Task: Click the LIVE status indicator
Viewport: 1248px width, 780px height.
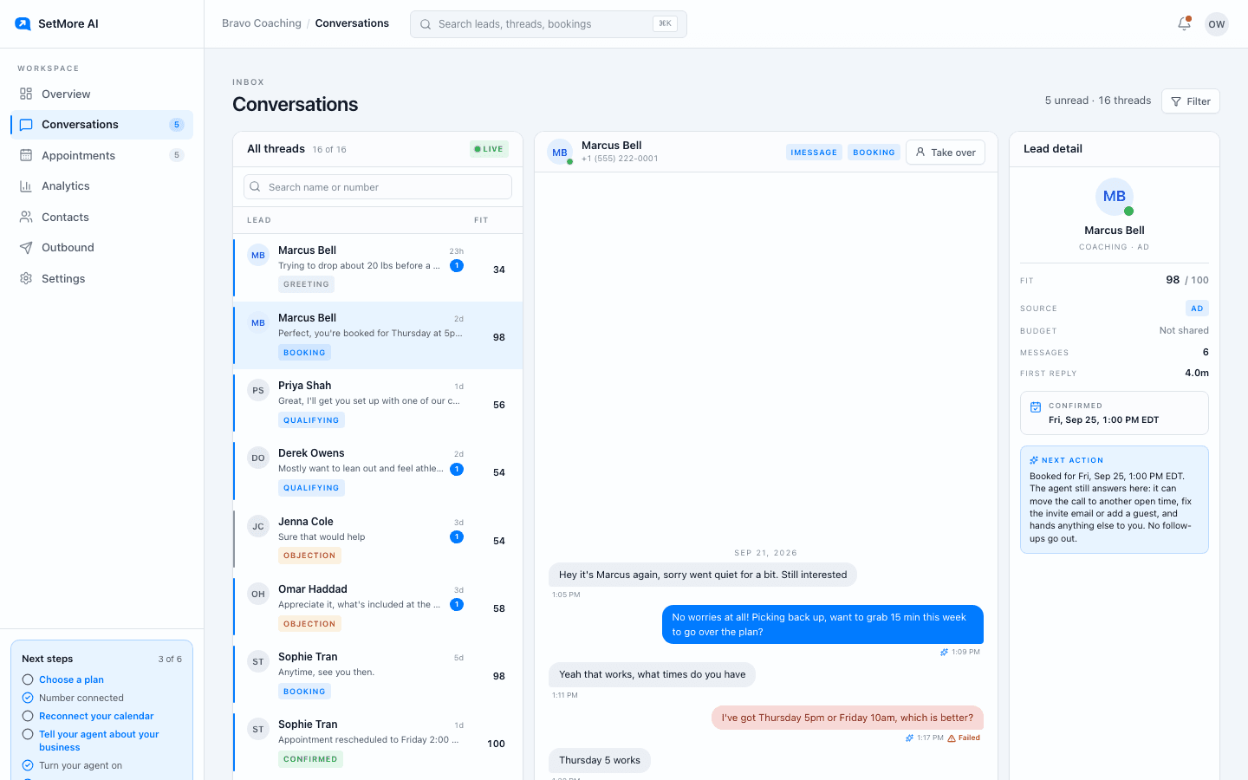Action: point(489,149)
